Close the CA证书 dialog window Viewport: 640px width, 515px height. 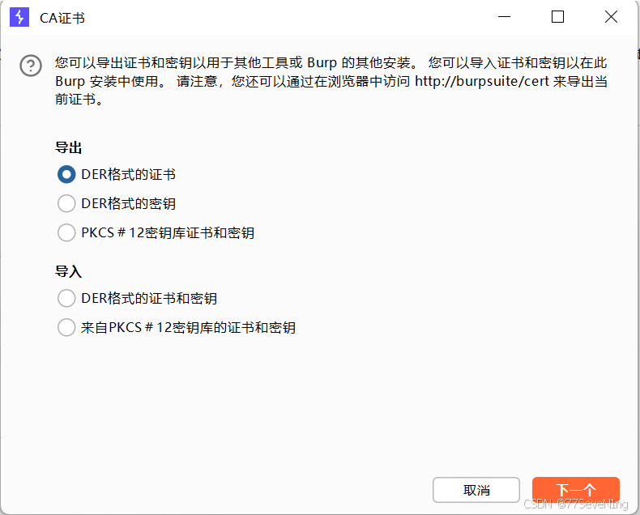tap(611, 17)
